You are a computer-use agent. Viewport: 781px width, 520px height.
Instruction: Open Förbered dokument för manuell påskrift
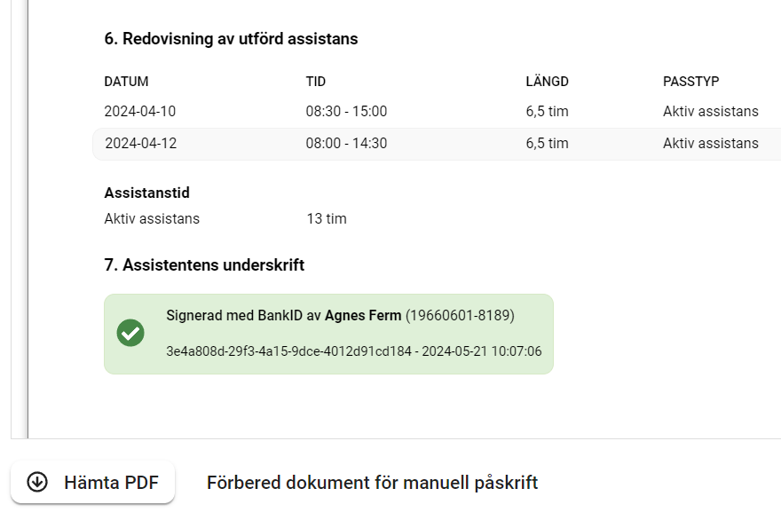373,483
